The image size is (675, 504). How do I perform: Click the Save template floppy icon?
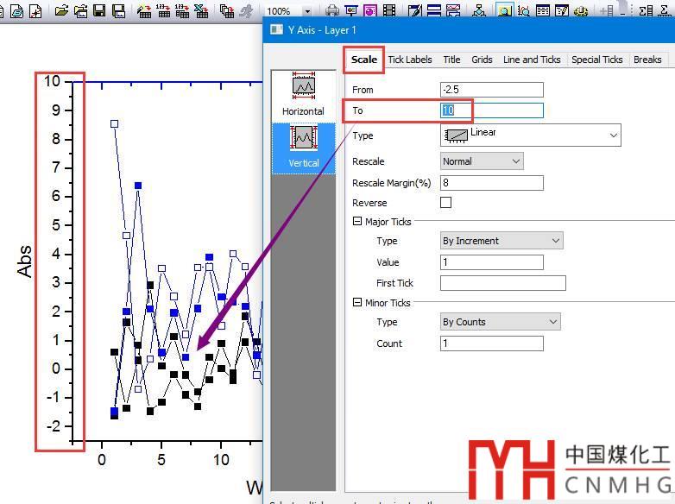[118, 10]
